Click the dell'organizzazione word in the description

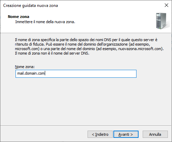(112, 44)
